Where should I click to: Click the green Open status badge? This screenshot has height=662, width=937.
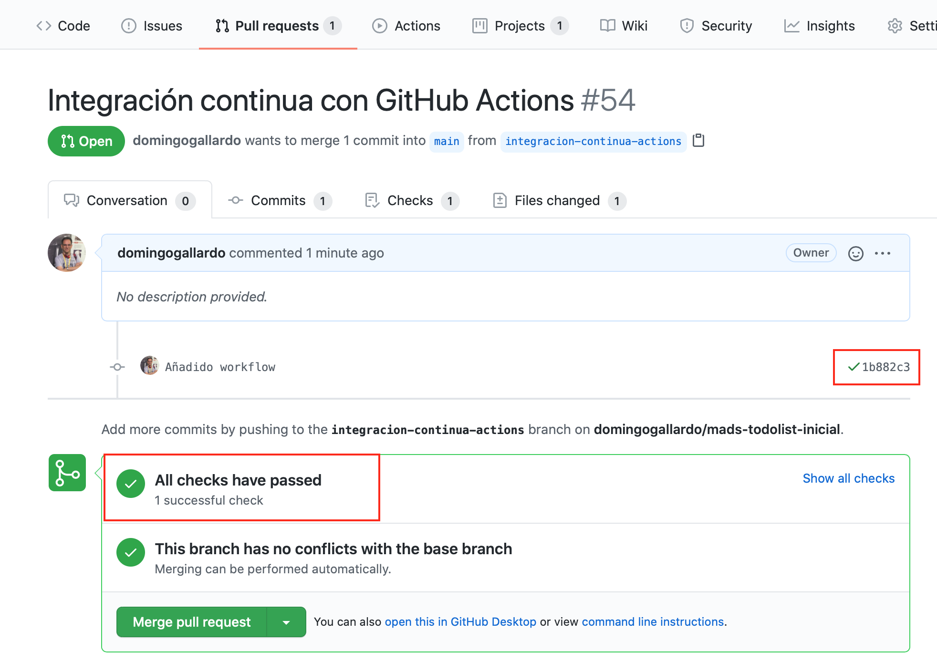[x=86, y=141]
